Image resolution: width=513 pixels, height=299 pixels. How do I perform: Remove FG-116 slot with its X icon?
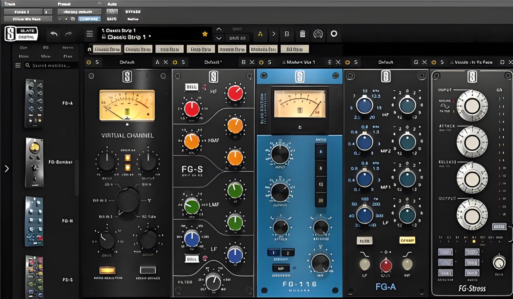338,62
